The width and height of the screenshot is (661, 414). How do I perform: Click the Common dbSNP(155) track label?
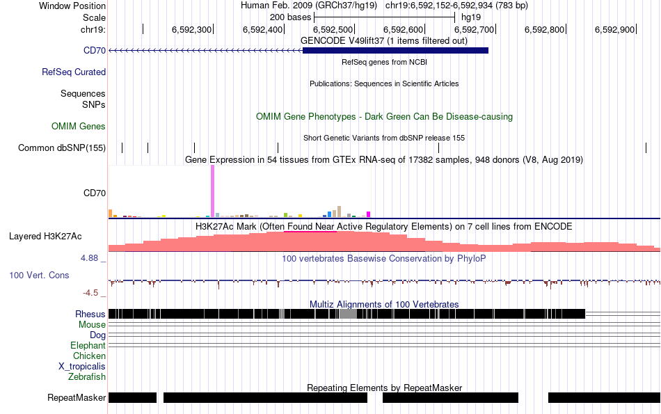(x=62, y=148)
